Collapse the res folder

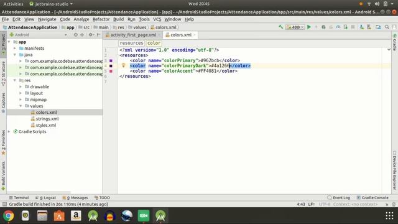tap(15, 80)
